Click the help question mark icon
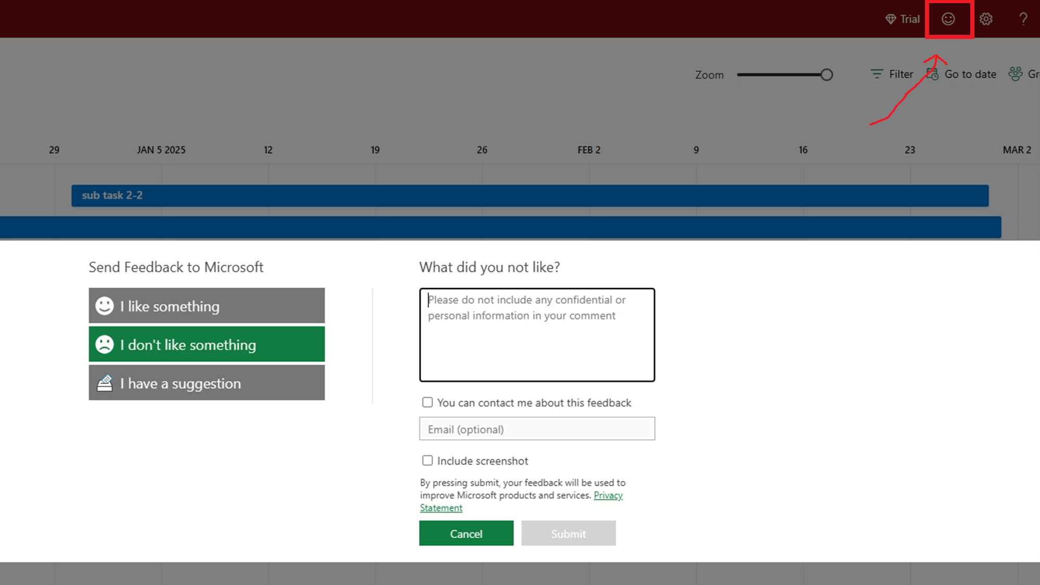This screenshot has height=585, width=1040. point(1023,19)
